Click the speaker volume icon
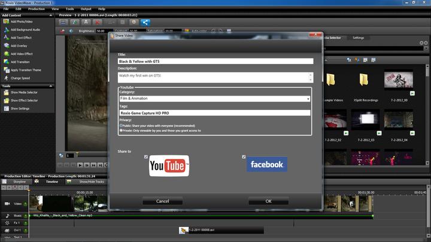 [71, 31]
